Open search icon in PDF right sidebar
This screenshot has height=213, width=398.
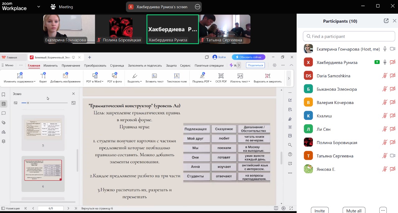point(290,145)
